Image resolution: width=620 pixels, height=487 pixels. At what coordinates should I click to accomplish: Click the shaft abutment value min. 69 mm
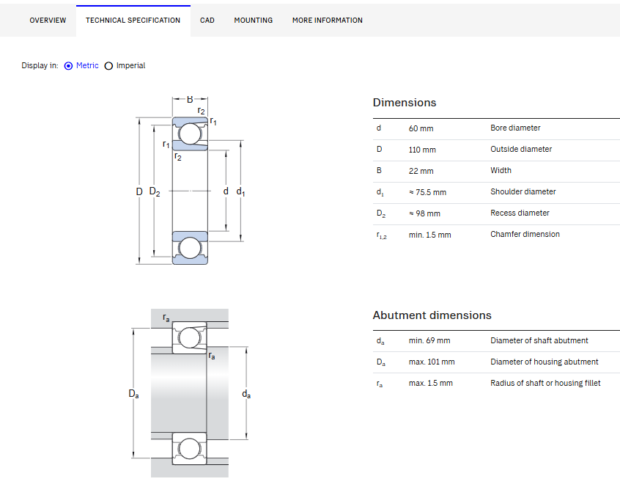[x=429, y=340]
